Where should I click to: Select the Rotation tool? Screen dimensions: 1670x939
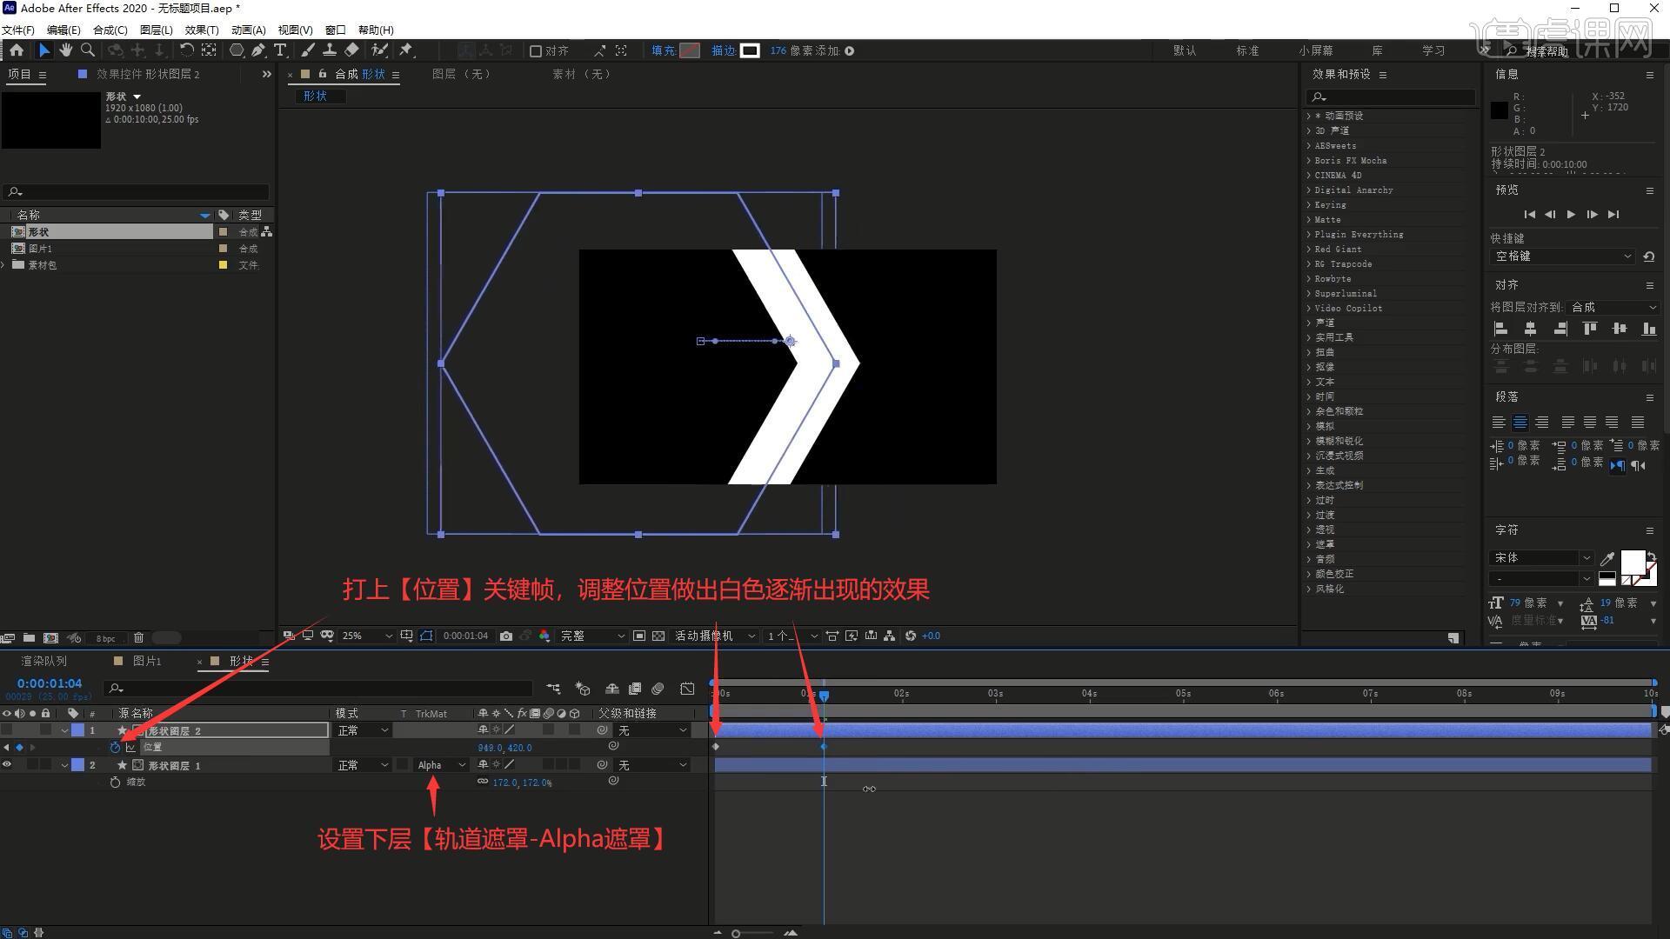[x=186, y=50]
